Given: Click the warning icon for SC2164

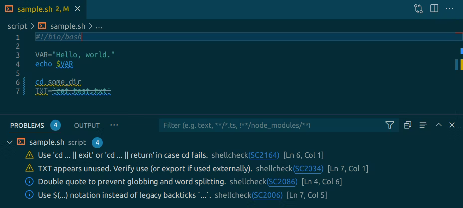Looking at the screenshot, I should point(29,155).
